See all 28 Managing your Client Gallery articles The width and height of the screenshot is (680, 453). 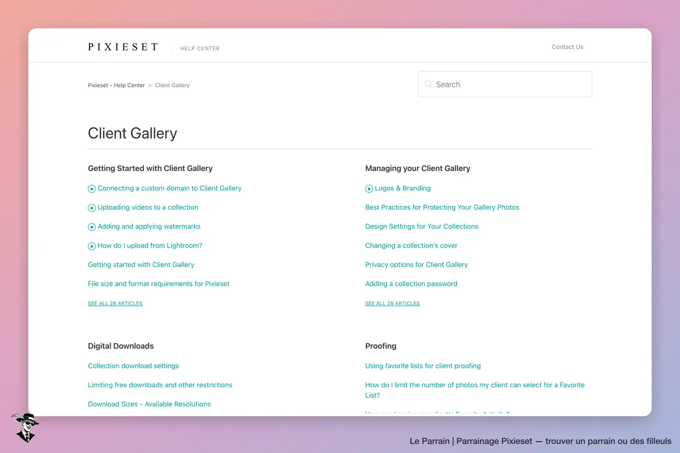coord(392,304)
